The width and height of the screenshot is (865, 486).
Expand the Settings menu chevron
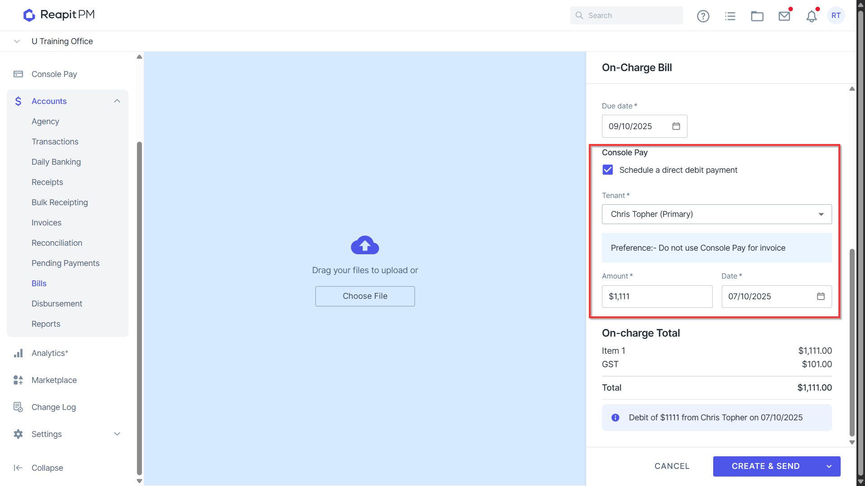pos(117,434)
